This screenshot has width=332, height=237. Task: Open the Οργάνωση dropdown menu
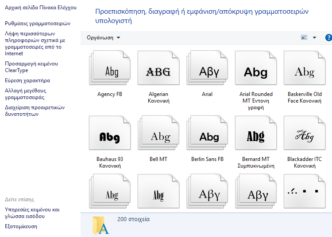pyautogui.click(x=103, y=38)
